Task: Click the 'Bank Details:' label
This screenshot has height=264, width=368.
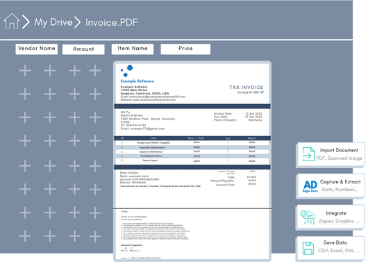Action: pyautogui.click(x=129, y=173)
